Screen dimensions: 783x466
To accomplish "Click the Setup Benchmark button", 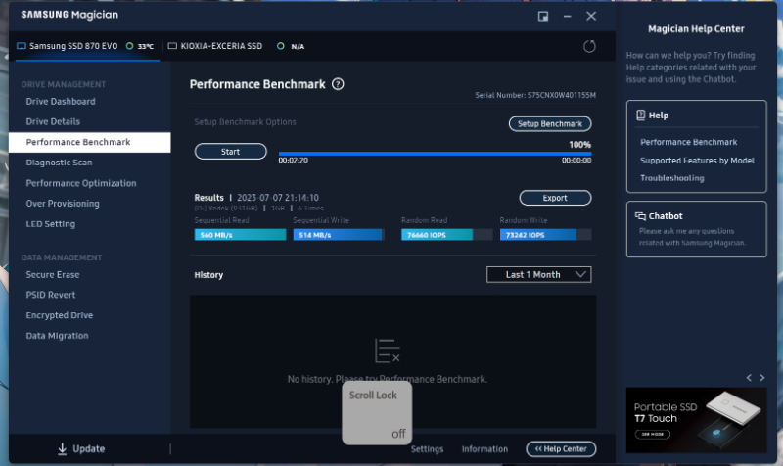I will [550, 124].
